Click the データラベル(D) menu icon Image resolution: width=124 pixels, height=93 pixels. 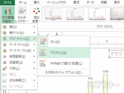coord(5,45)
